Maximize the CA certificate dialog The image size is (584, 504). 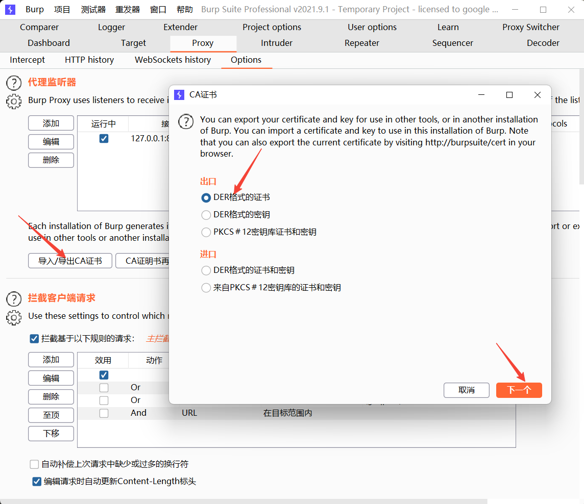point(509,95)
